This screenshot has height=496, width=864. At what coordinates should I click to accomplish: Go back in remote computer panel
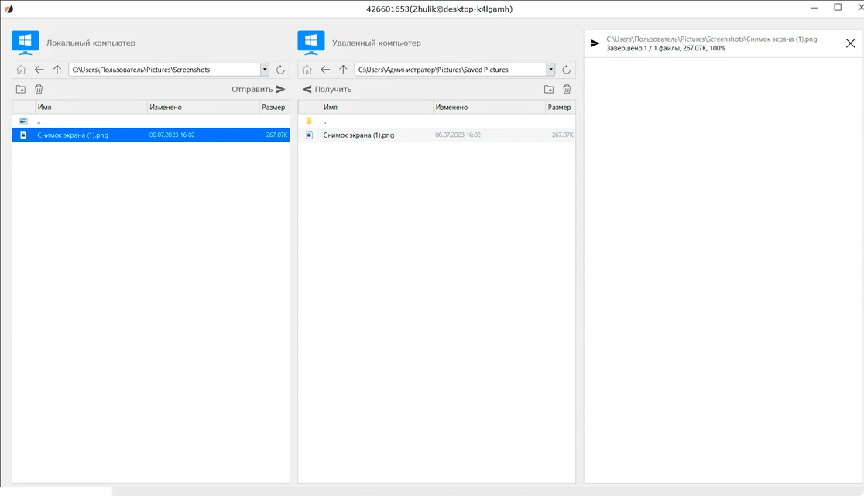tap(325, 70)
